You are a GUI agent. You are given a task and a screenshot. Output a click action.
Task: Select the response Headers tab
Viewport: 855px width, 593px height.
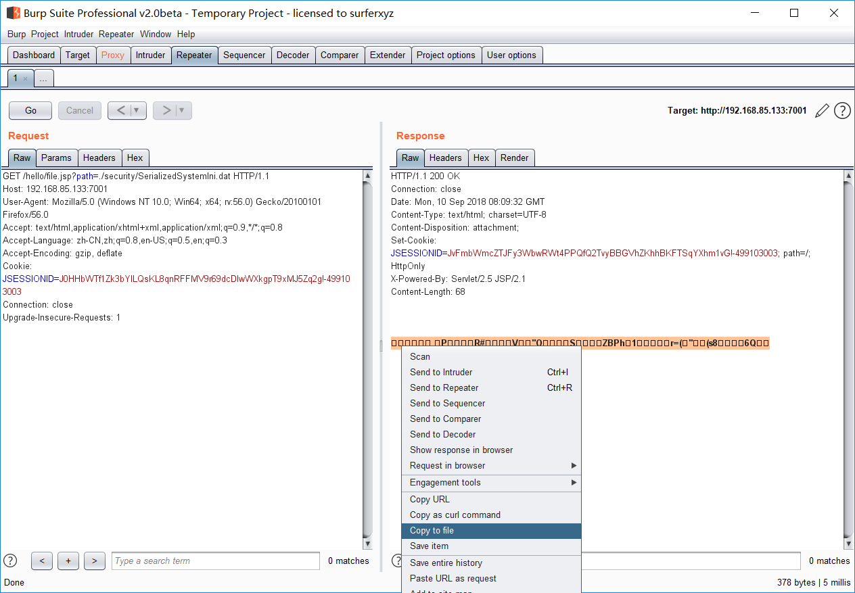(x=446, y=158)
